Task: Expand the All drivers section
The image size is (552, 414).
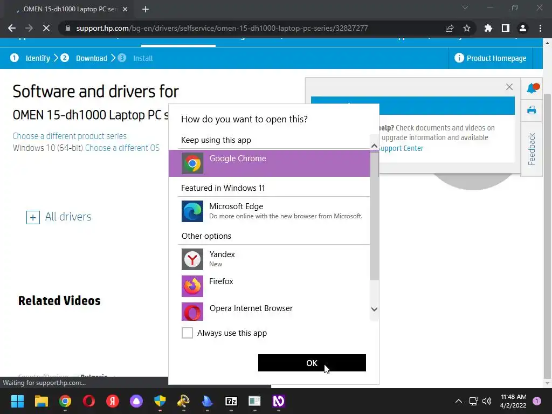Action: pos(59,217)
